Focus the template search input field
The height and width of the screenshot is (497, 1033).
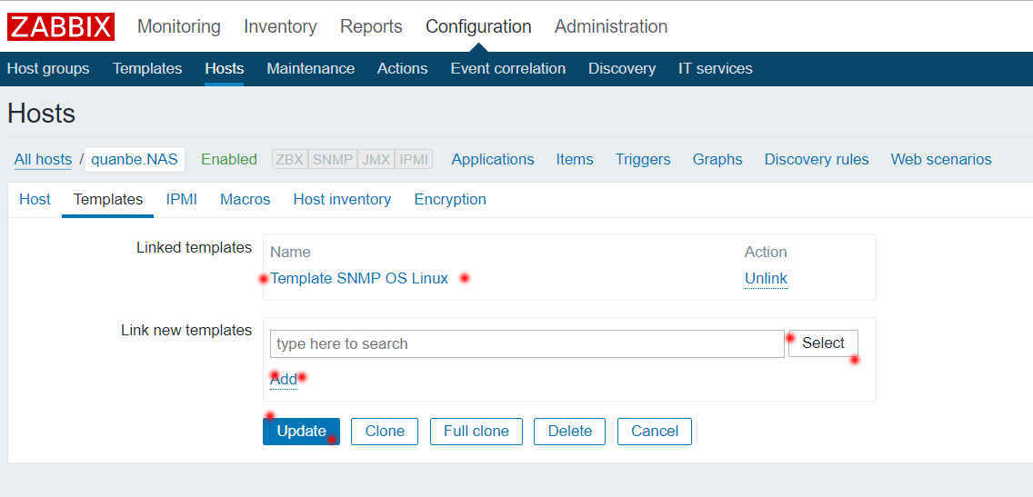click(527, 343)
